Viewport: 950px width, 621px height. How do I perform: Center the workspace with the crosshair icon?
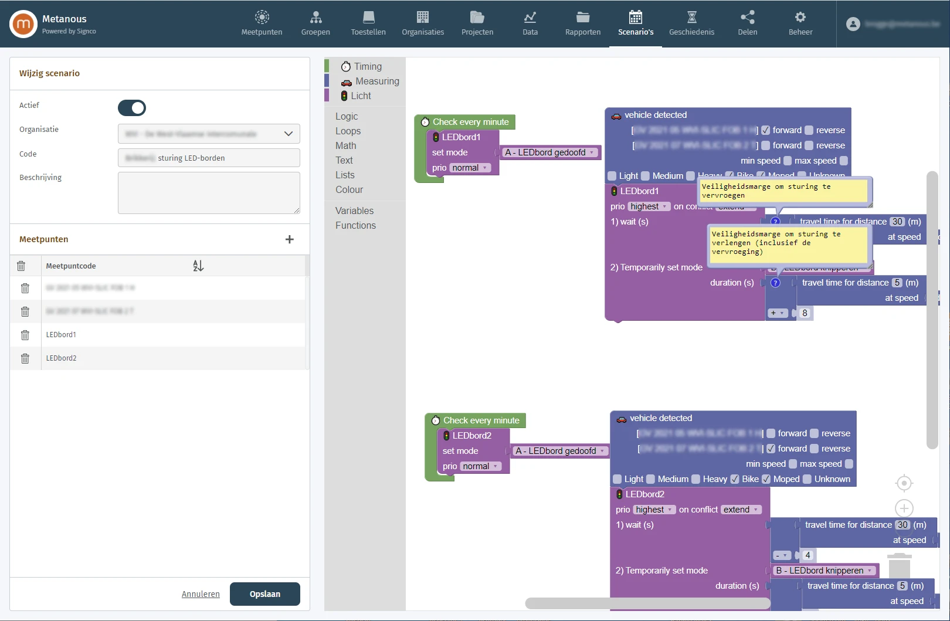click(x=904, y=483)
